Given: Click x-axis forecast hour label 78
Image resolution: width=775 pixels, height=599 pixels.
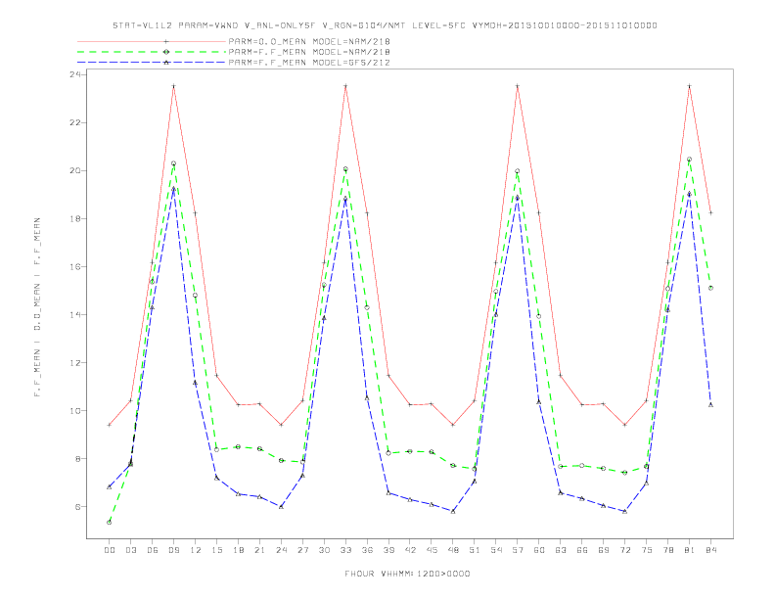Looking at the screenshot, I should 667,550.
